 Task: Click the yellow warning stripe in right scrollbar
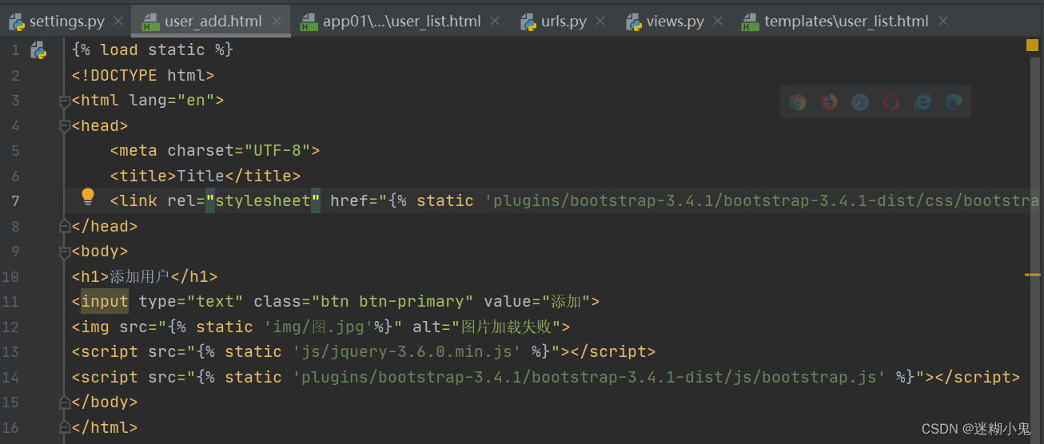[1032, 274]
